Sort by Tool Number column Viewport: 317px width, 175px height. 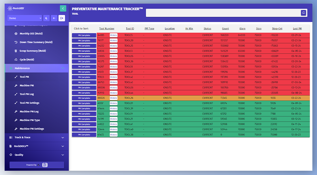[107, 29]
